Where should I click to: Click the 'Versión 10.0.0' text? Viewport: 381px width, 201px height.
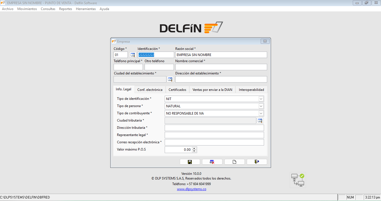[x=191, y=173]
